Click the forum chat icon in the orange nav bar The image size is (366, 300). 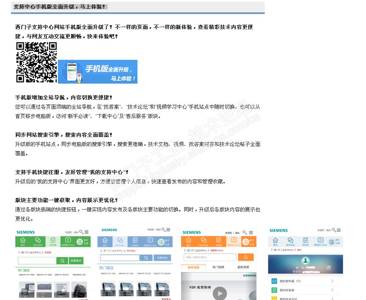tap(203, 240)
